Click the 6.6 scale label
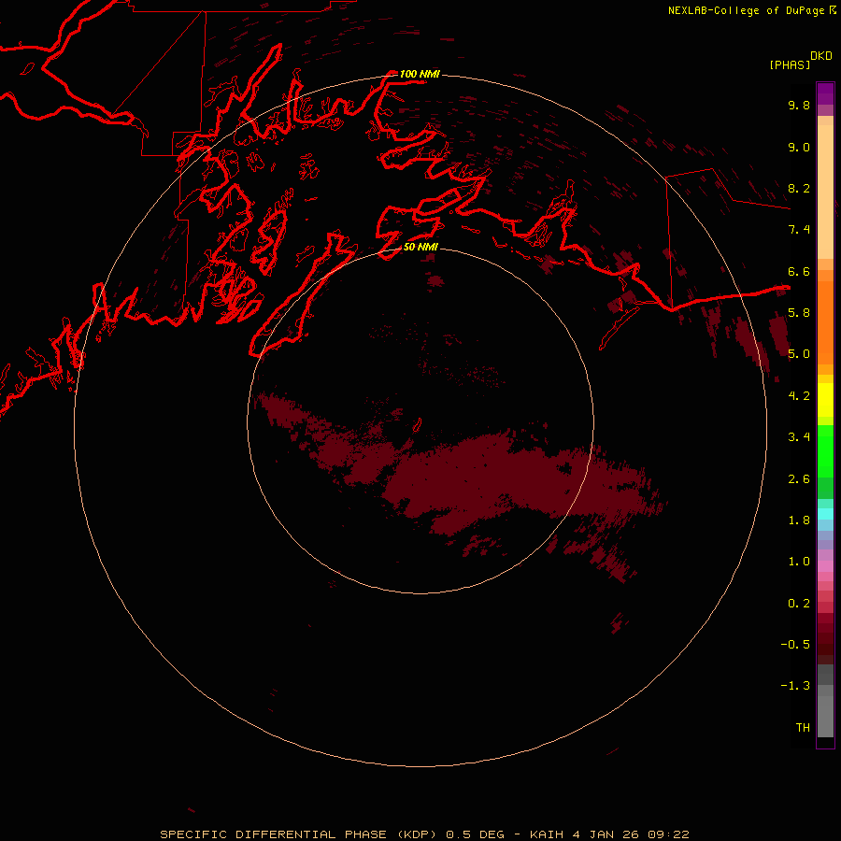The image size is (841, 841). tap(799, 271)
